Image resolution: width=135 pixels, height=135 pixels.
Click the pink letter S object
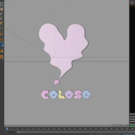point(78,94)
